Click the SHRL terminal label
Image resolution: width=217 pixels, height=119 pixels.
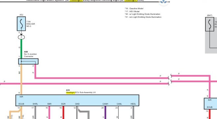[x=35, y=104]
